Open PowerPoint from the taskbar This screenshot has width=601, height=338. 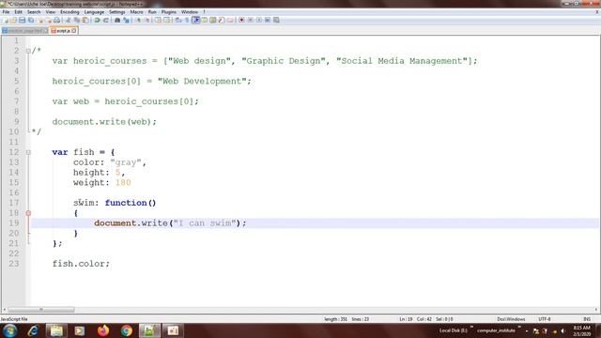click(173, 330)
